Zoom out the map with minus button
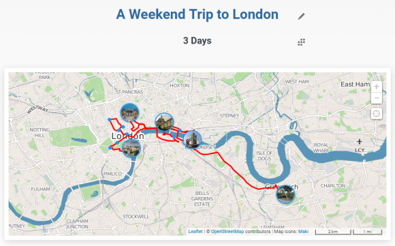Viewport: 395px width, 246px height. tap(377, 98)
